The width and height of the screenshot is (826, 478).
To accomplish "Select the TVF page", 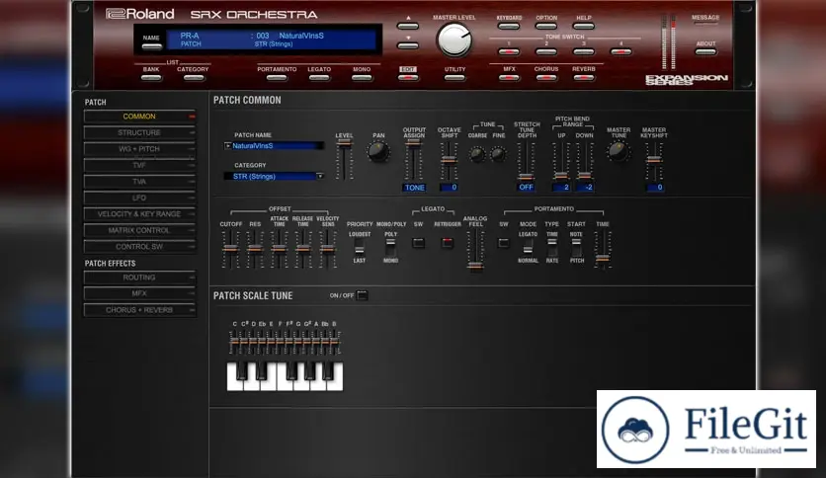I will pos(139,165).
